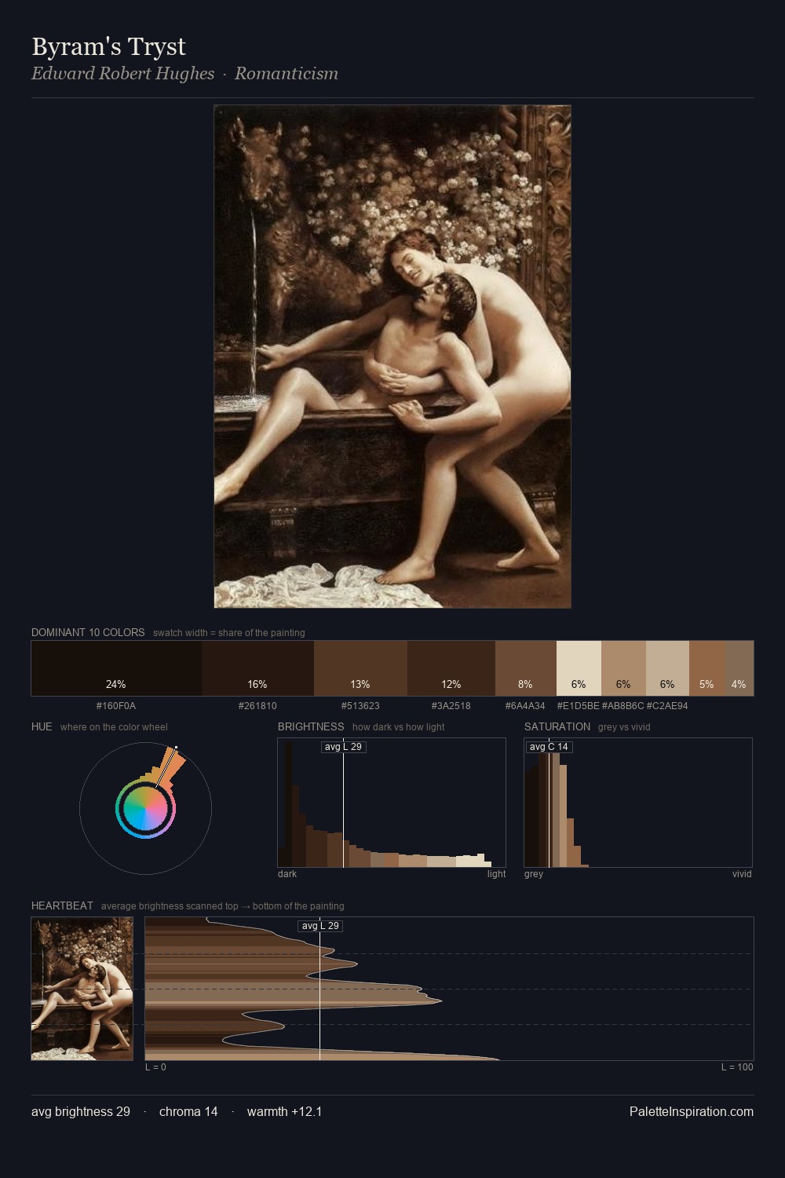Click the hex label #E1D5BE
785x1178 pixels.
(578, 706)
